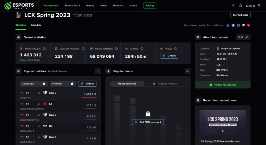Image resolution: width=266 pixels, height=145 pixels.
Task: Click Get PRO to unlock
Action: [148, 122]
